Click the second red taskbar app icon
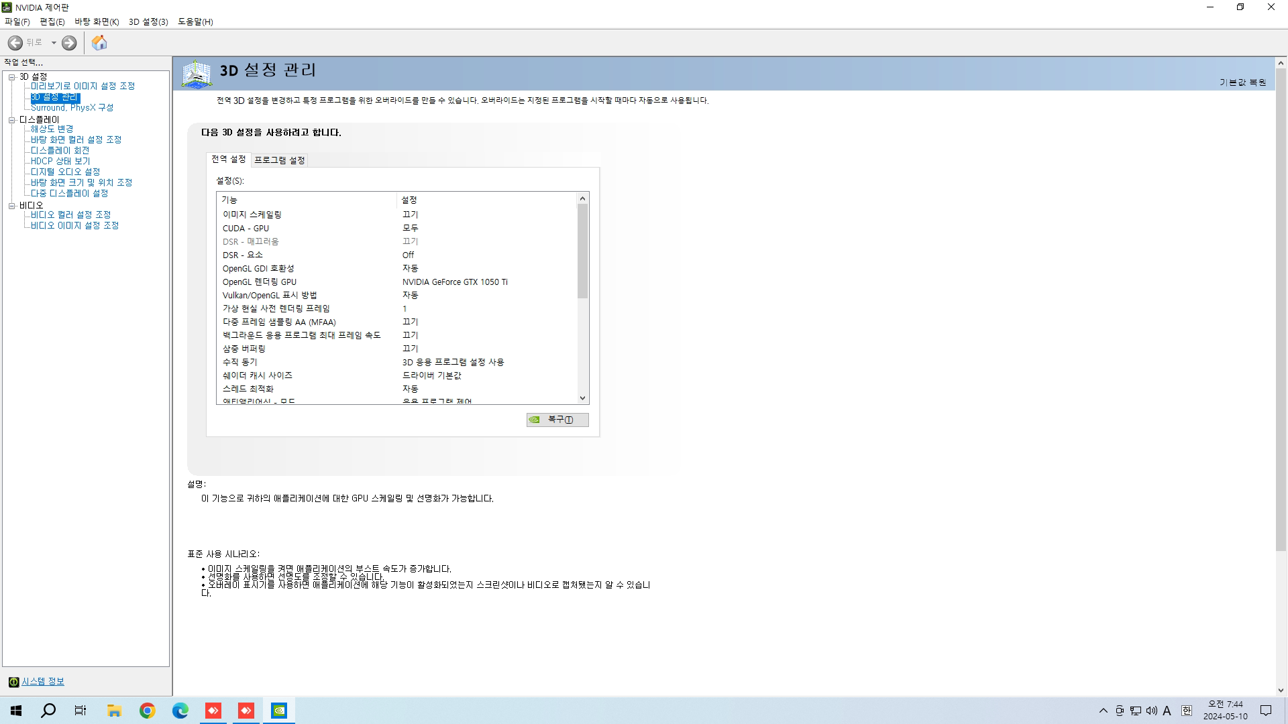Viewport: 1288px width, 724px height. (246, 711)
